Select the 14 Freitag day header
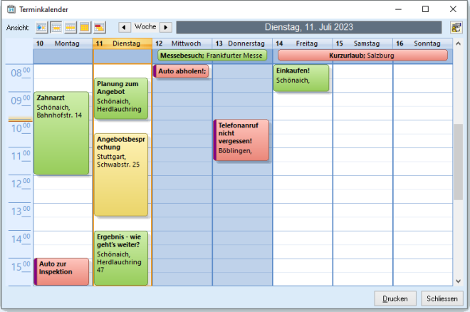 302,43
